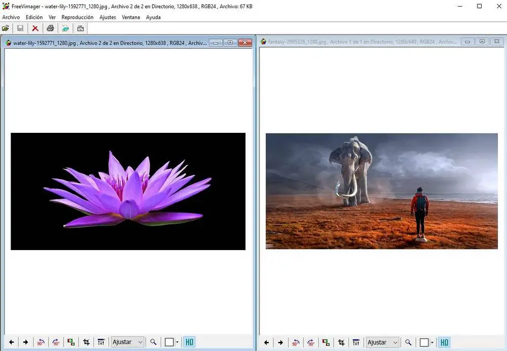The image size is (507, 351).
Task: Click the Scanner acquire icon
Action: 65,28
